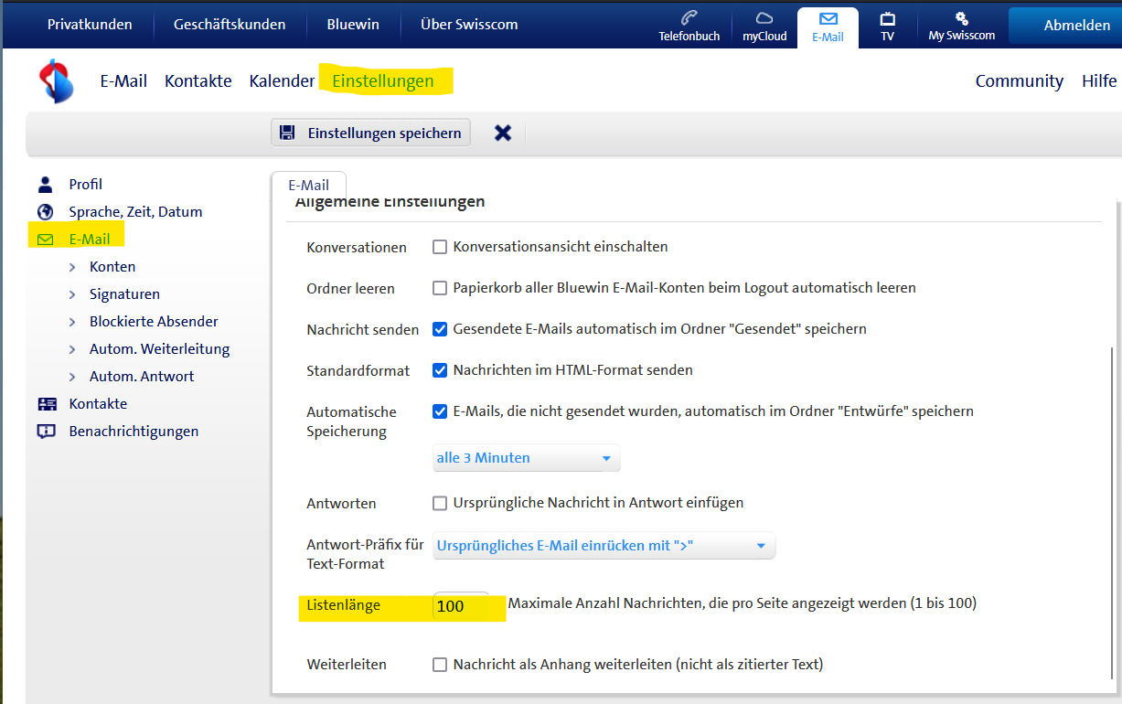Image resolution: width=1122 pixels, height=704 pixels.
Task: Check Ursprüngliche Nachricht in Antwort einfügen
Action: point(439,503)
